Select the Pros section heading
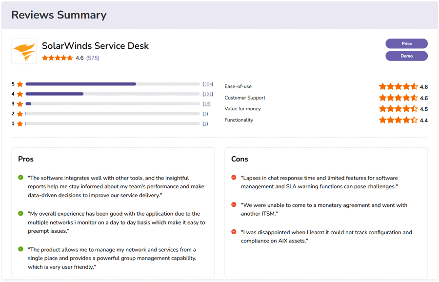 [25, 159]
